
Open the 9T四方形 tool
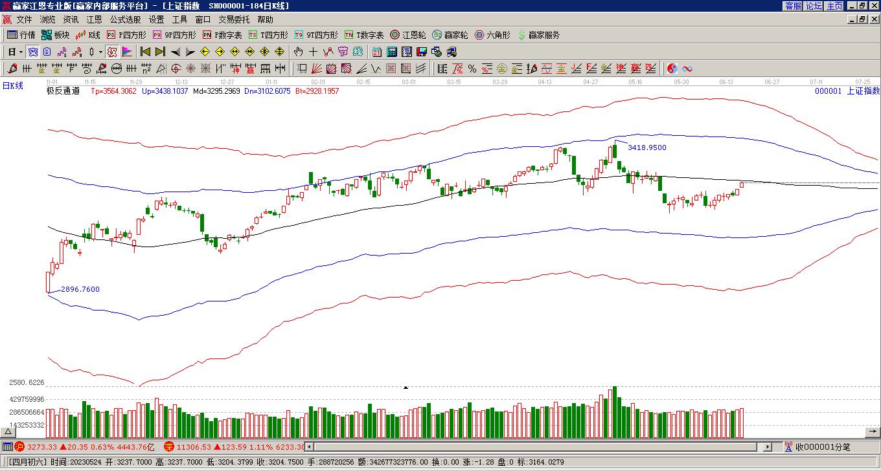pos(315,35)
